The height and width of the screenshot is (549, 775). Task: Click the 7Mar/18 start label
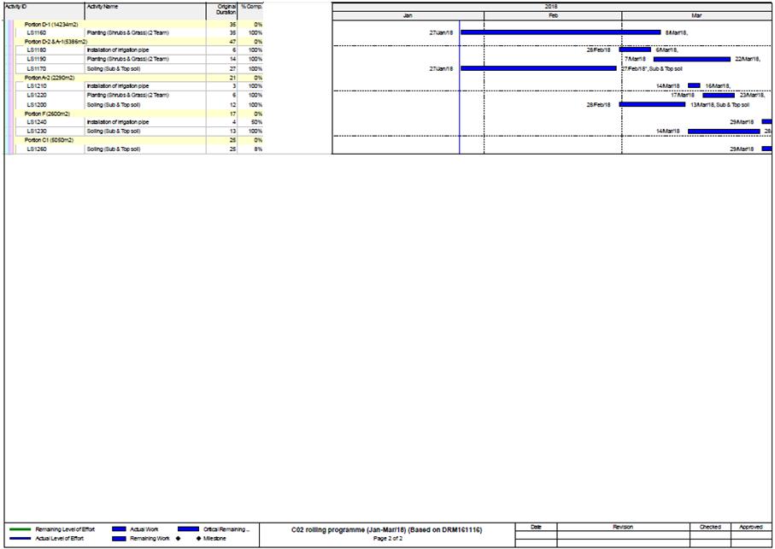click(x=636, y=59)
